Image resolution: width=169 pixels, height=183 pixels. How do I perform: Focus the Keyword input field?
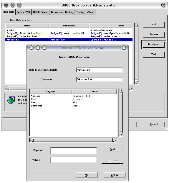74,150
